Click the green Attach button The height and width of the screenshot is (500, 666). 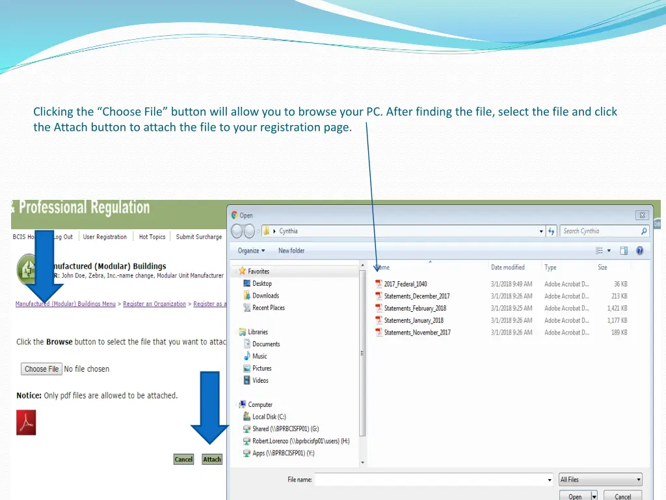pos(212,459)
